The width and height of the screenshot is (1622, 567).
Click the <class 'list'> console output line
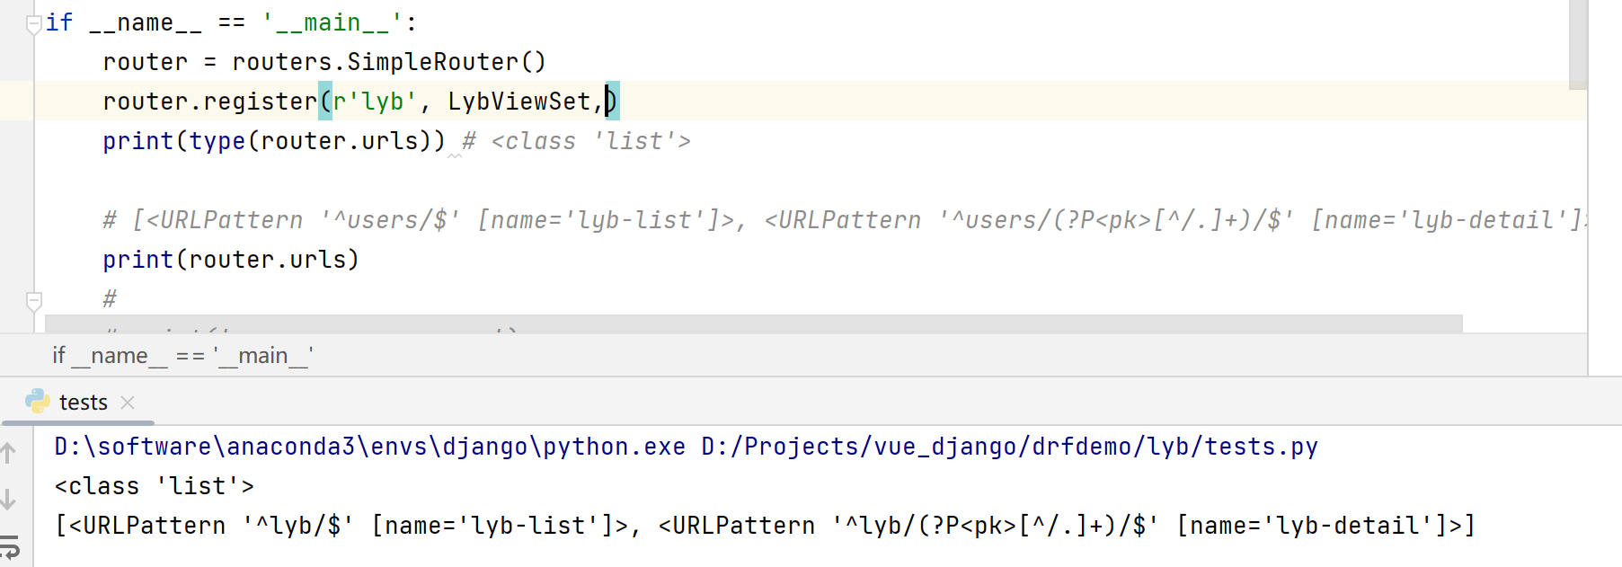click(154, 486)
